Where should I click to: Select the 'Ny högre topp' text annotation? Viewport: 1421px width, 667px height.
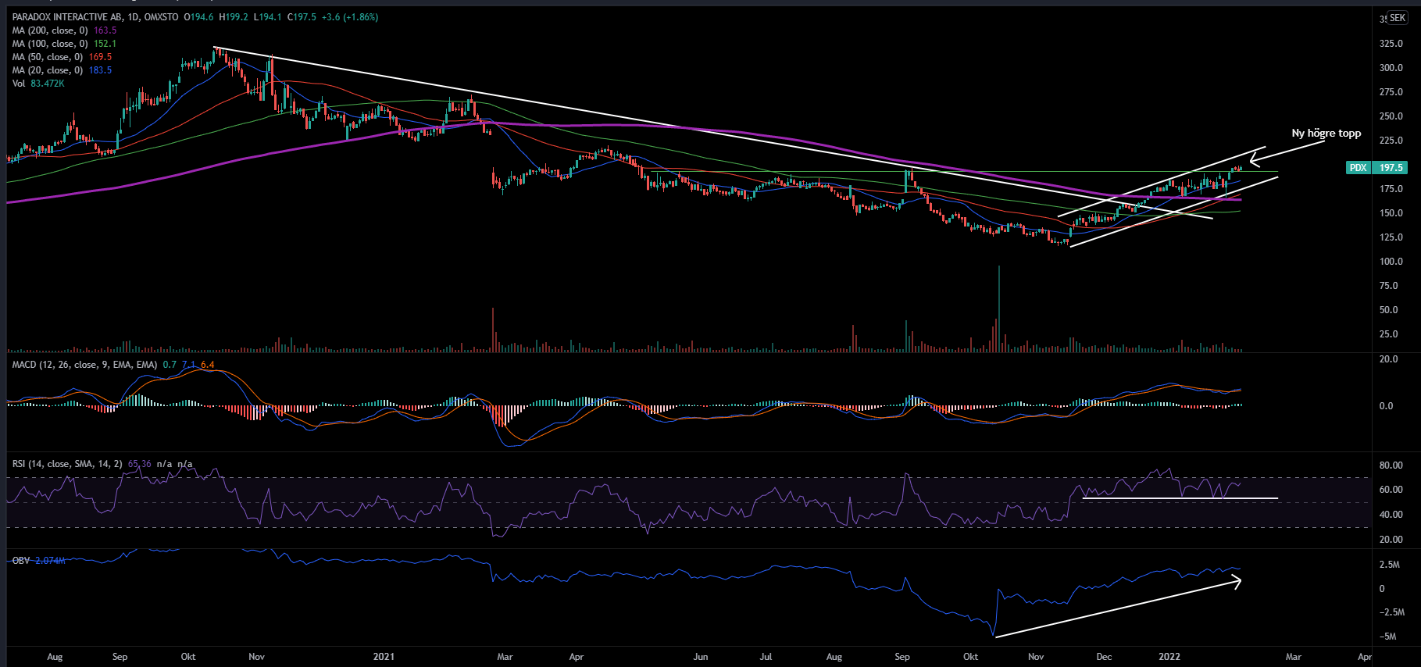(1326, 134)
